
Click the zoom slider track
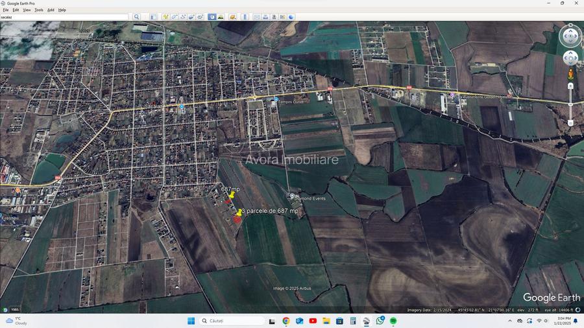coord(570,104)
